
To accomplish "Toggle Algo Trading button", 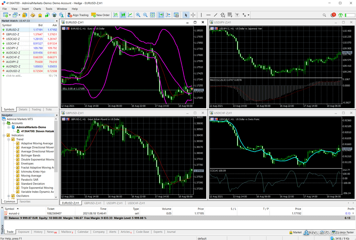I will [x=78, y=15].
